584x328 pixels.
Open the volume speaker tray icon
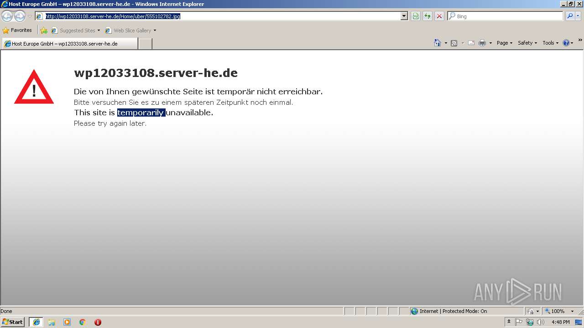541,322
